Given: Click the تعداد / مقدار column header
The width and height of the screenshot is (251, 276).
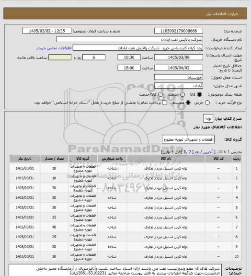Looking at the screenshot, I should pyautogui.click(x=54, y=159).
